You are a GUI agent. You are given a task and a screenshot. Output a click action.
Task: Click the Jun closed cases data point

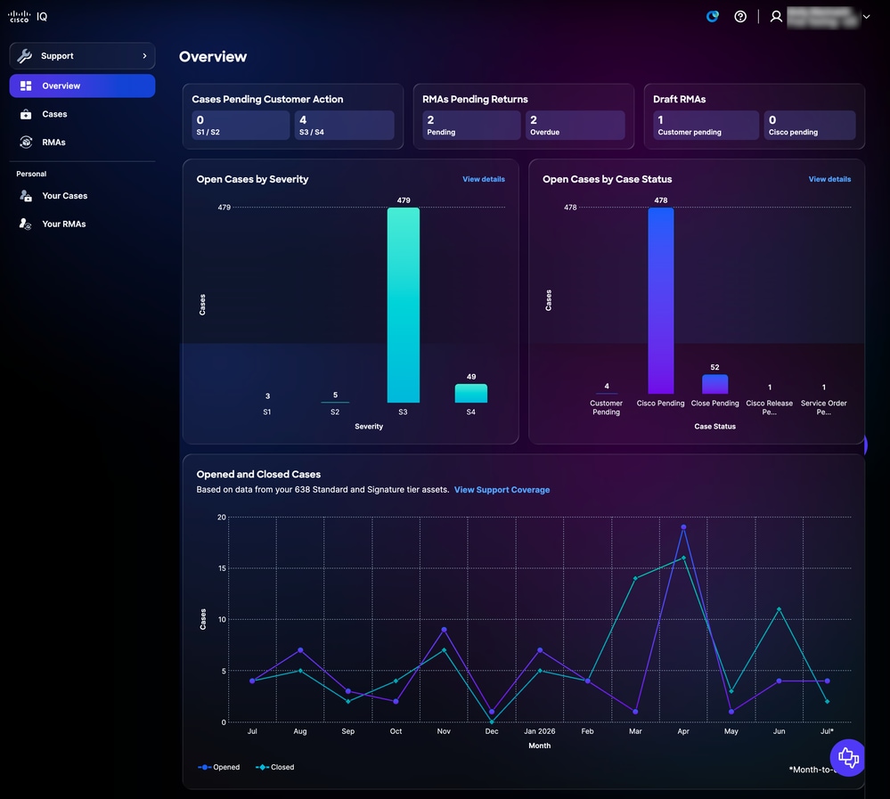(x=780, y=609)
